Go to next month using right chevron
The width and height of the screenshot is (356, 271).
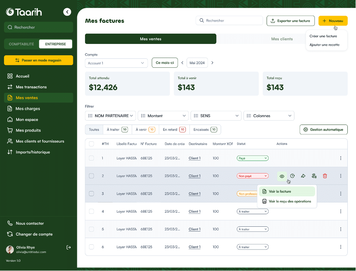click(213, 63)
